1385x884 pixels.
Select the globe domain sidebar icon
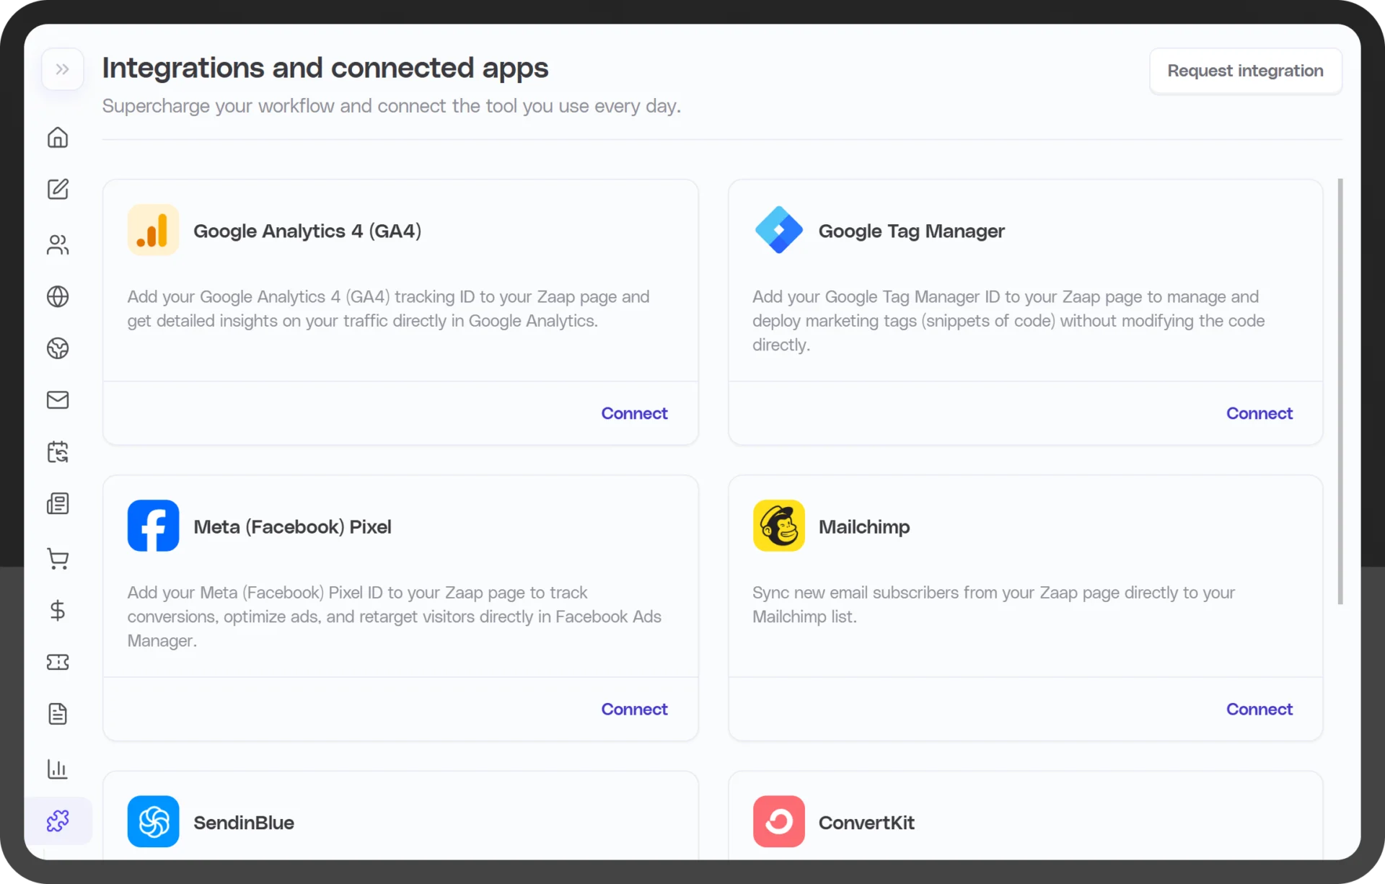coord(58,296)
